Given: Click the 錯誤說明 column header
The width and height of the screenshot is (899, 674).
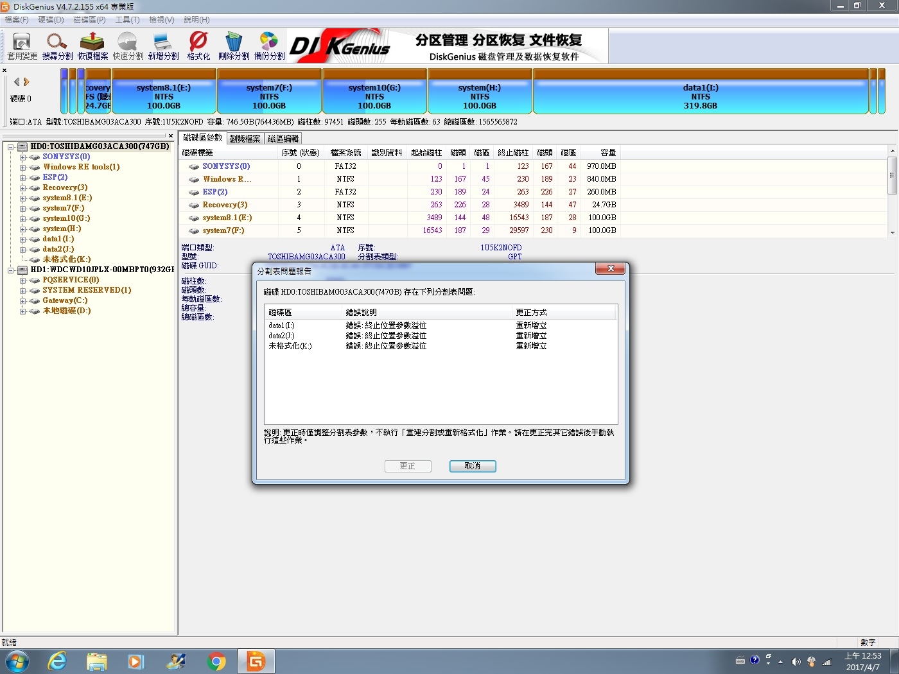Looking at the screenshot, I should point(426,313).
